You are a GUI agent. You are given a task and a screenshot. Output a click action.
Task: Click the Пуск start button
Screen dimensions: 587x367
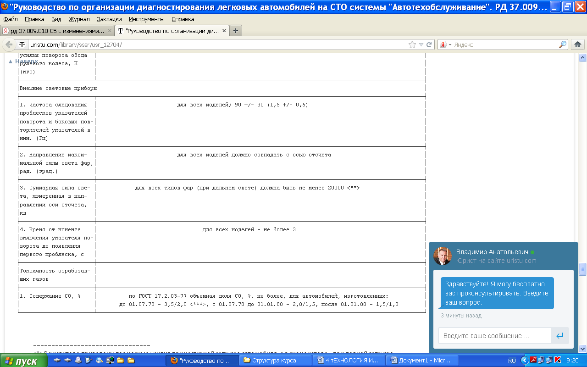pyautogui.click(x=23, y=361)
